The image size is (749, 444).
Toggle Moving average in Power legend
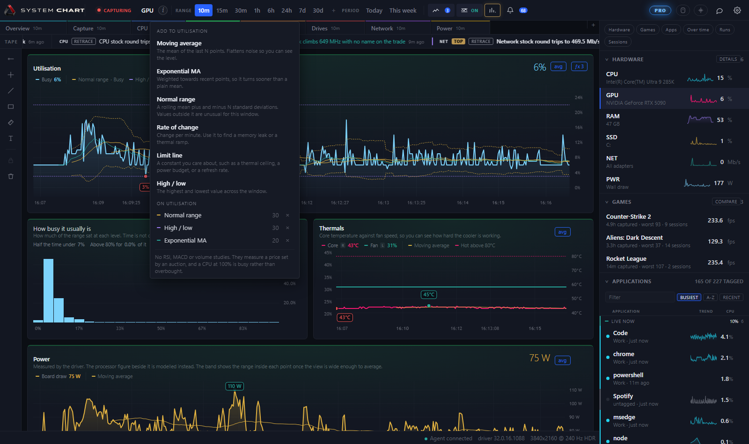(112, 376)
